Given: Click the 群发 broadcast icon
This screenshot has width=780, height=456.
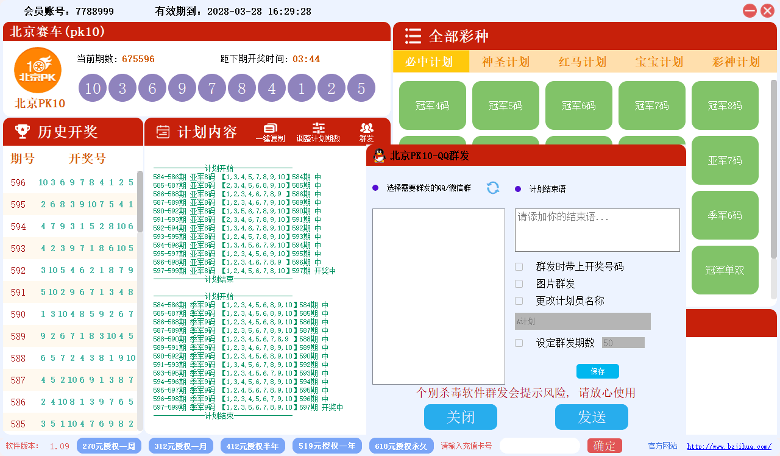Looking at the screenshot, I should point(366,128).
